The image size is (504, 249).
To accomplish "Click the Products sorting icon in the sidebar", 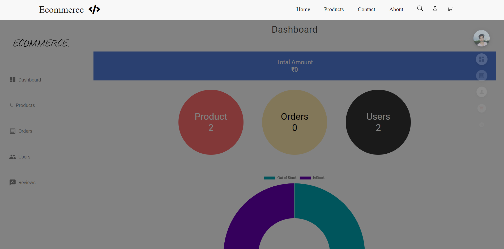I will 11,105.
